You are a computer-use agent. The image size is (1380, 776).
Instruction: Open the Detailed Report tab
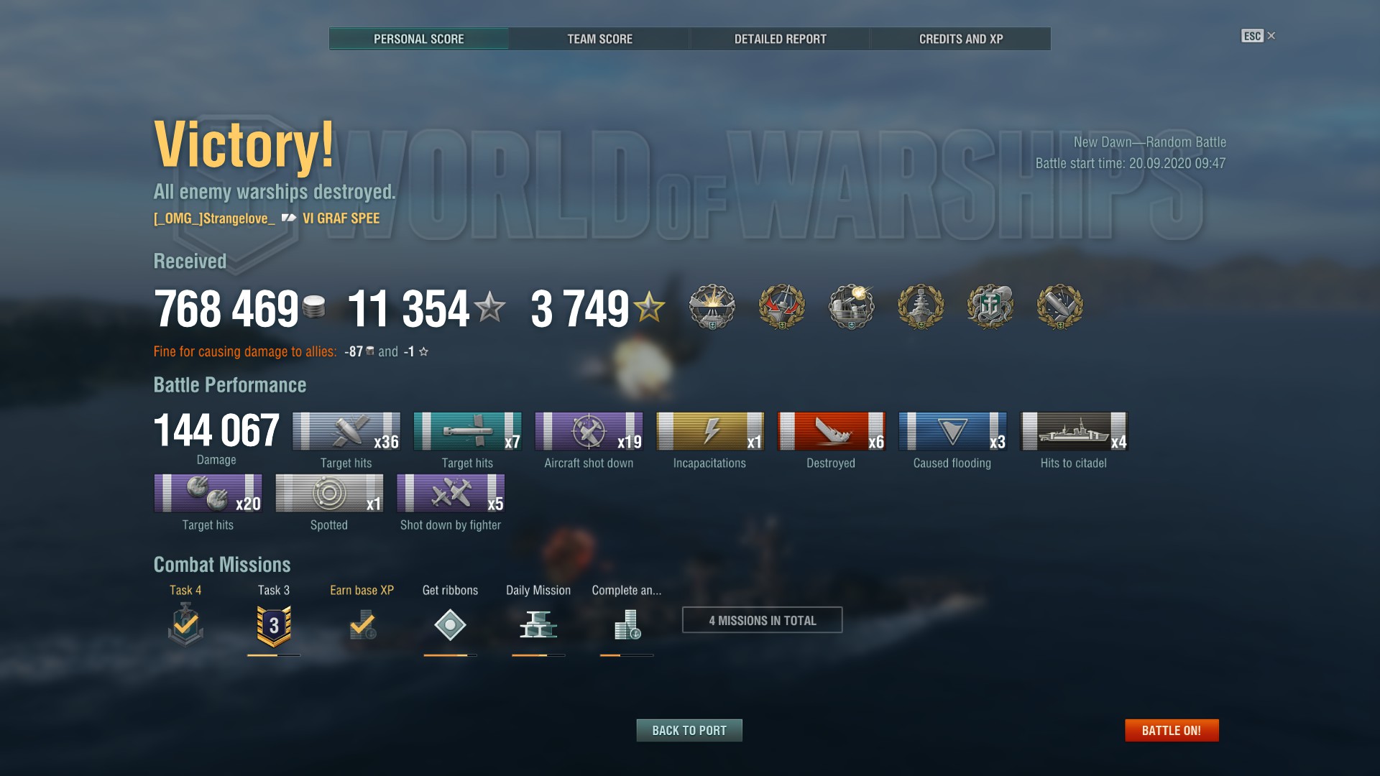(780, 39)
